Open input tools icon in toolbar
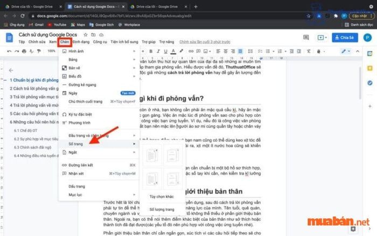The width and height of the screenshot is (377, 236). (319, 51)
